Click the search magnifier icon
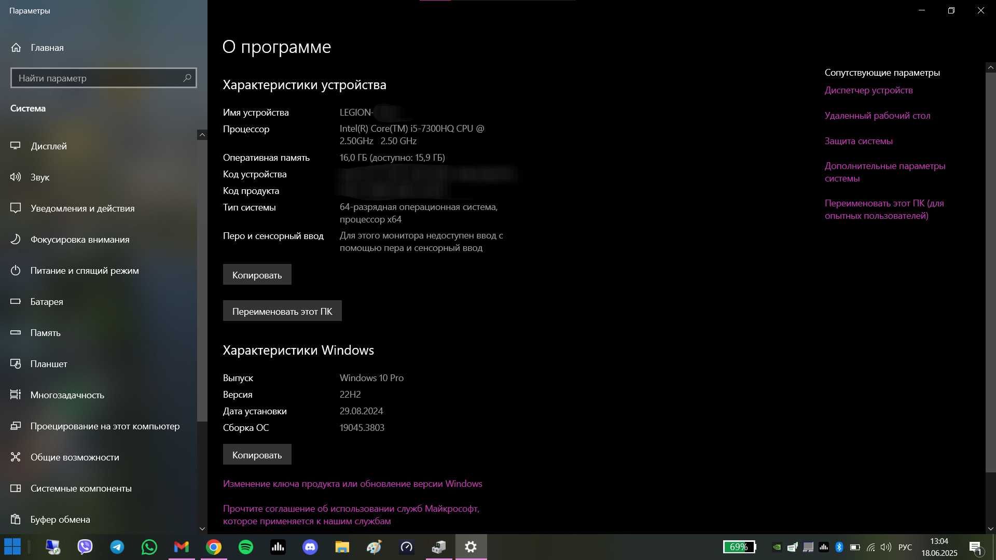The image size is (996, 560). pos(187,78)
